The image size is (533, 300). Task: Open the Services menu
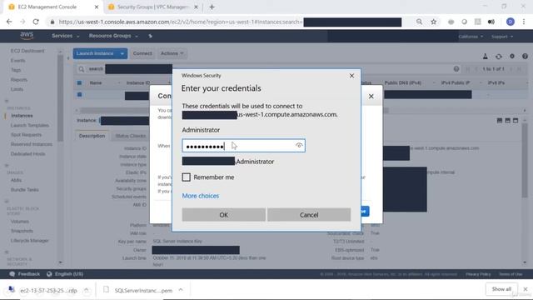pyautogui.click(x=65, y=36)
